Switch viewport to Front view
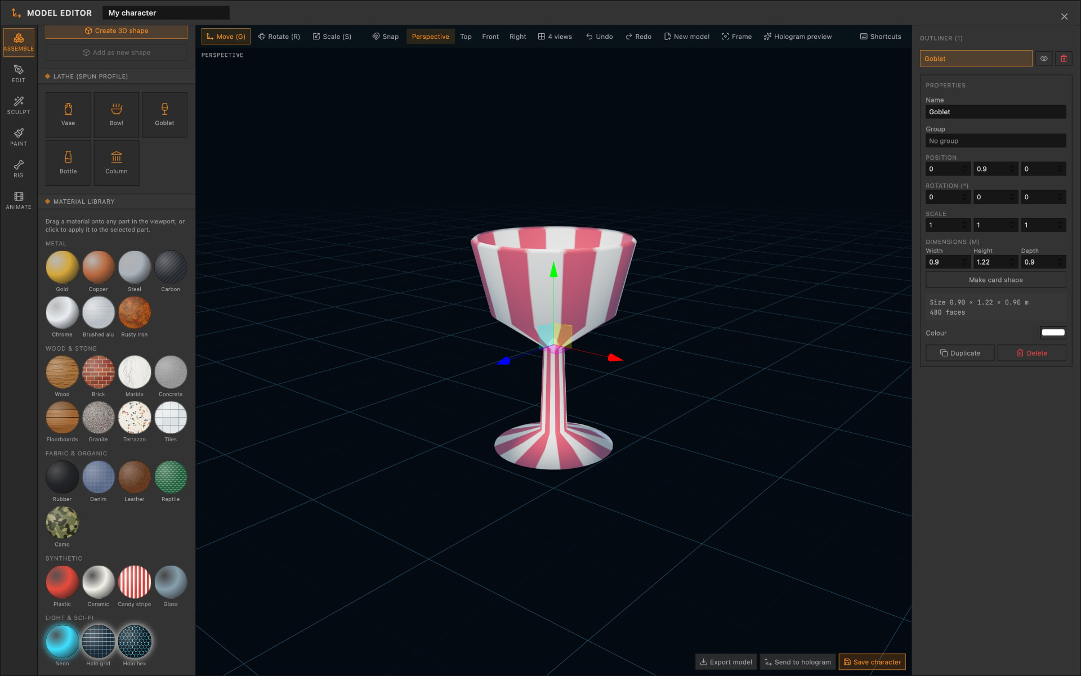The height and width of the screenshot is (676, 1081). tap(490, 37)
